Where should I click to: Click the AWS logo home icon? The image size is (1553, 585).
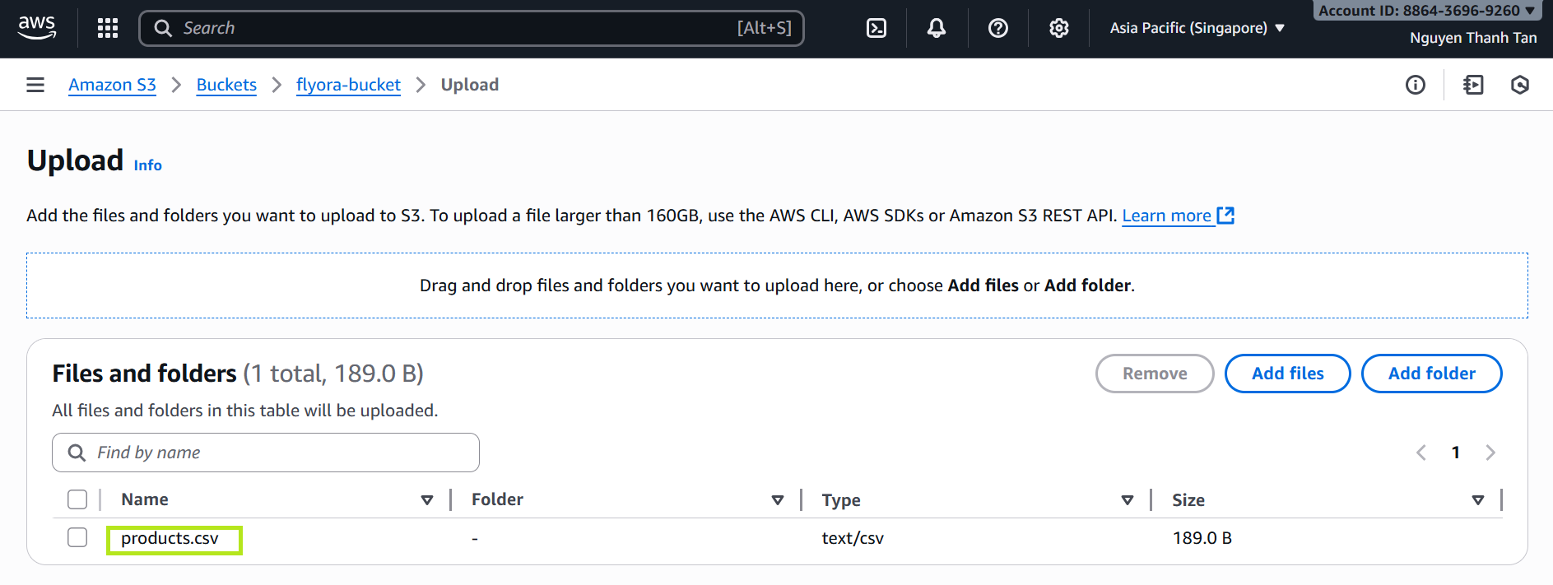(x=37, y=27)
